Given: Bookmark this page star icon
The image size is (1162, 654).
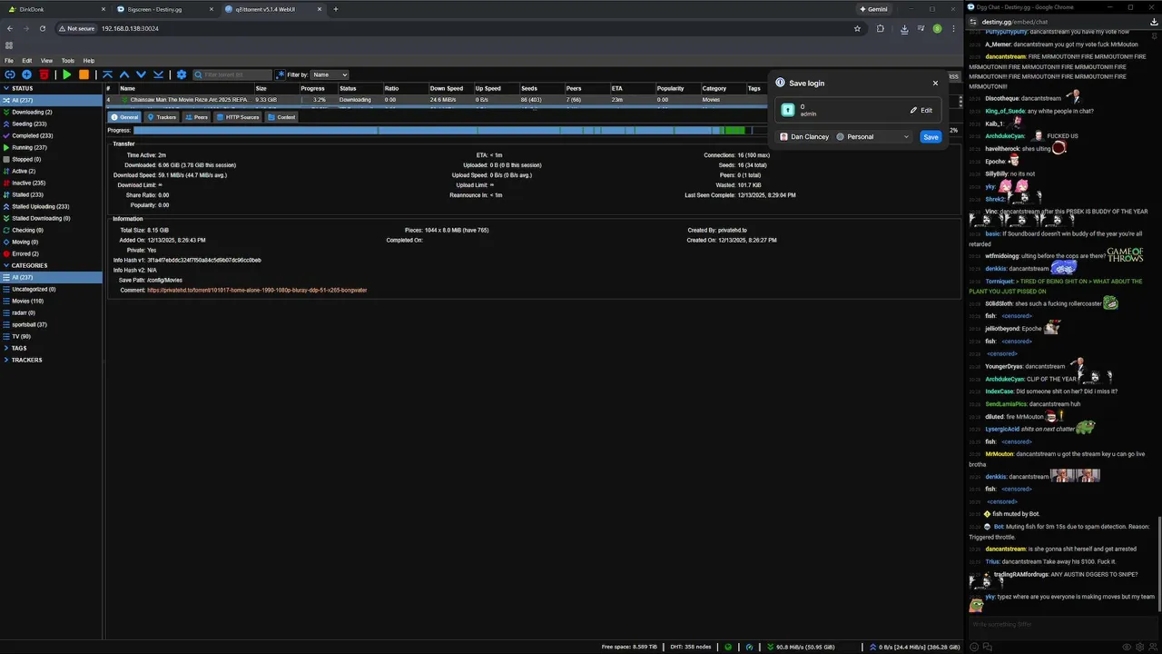Looking at the screenshot, I should point(857,28).
